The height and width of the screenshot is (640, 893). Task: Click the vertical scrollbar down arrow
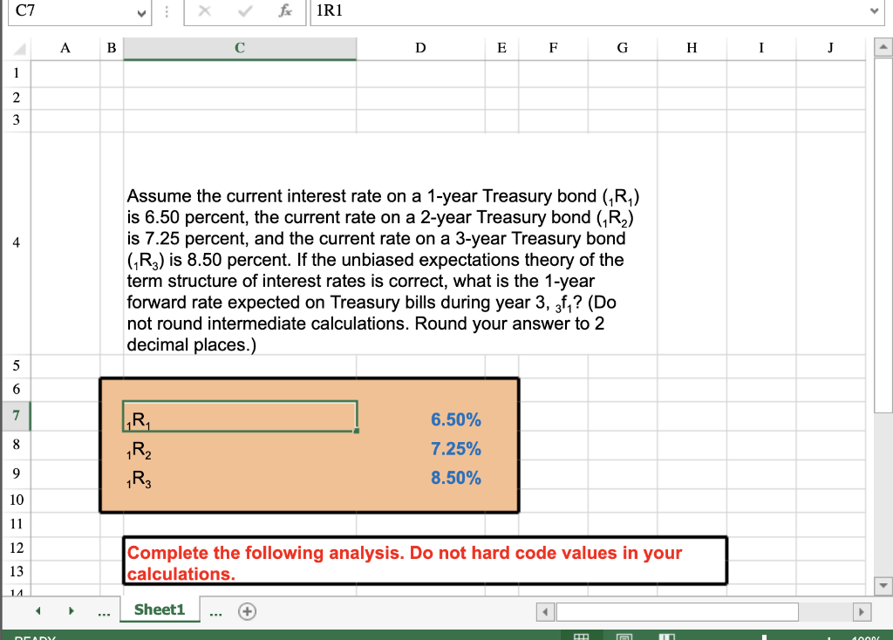click(883, 585)
